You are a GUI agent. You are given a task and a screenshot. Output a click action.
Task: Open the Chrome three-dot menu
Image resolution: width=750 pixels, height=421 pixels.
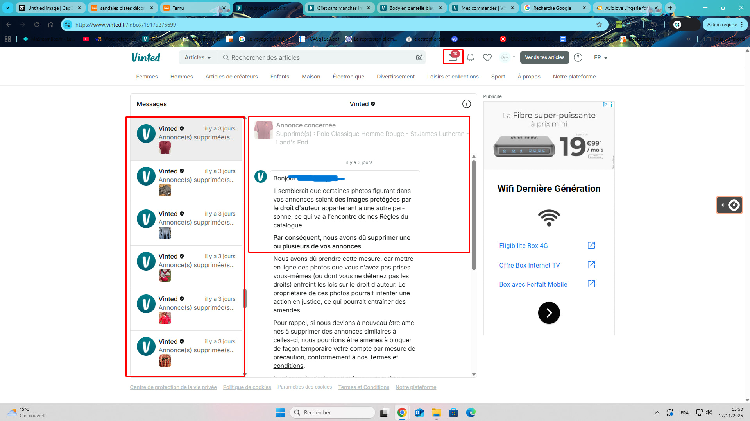click(x=742, y=25)
